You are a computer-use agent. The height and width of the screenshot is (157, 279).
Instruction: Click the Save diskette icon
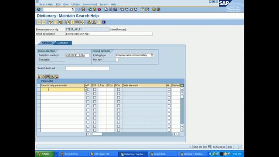[x=83, y=10]
